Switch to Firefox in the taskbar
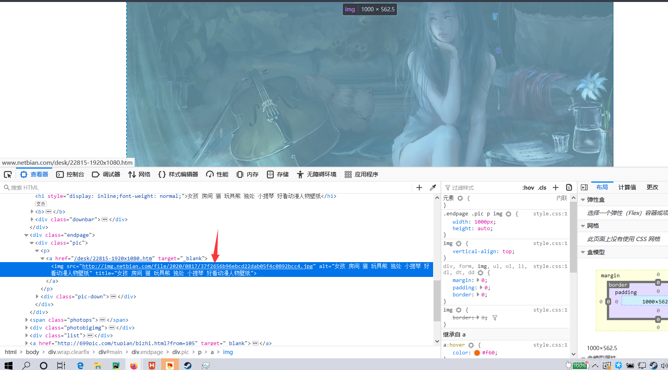Viewport: 668px width, 370px height. coord(134,365)
